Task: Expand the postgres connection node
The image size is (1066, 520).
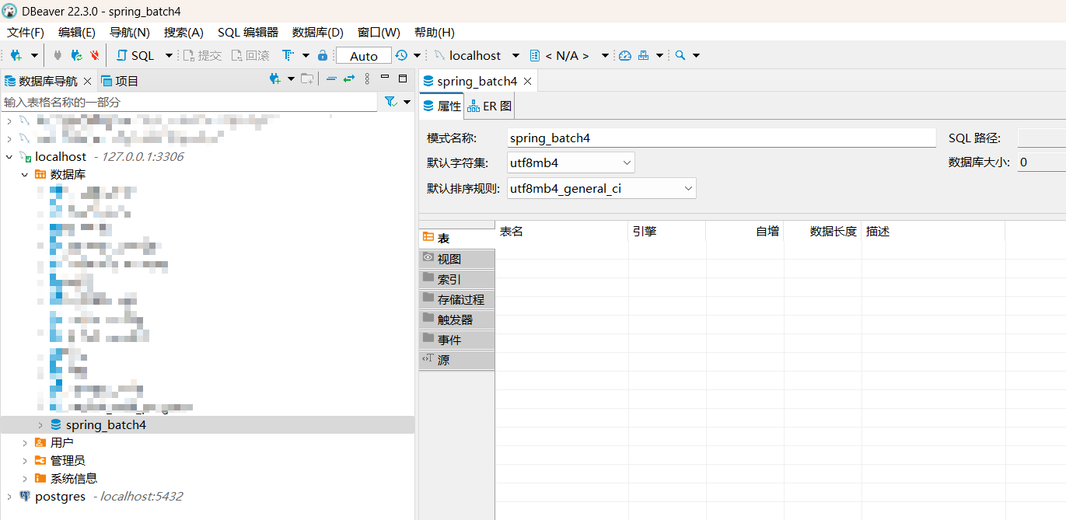Action: click(x=9, y=497)
